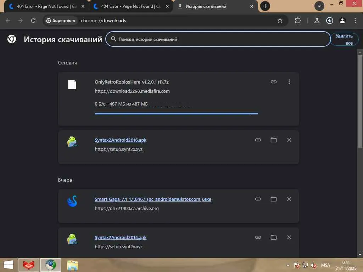Screen dimensions: 363x272
Task: Open Windows Start menu
Action: point(9,265)
